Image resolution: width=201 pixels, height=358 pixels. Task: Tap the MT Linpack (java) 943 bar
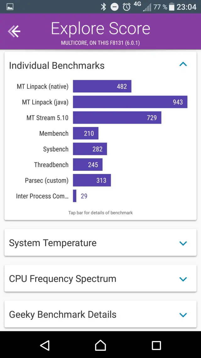click(x=130, y=102)
